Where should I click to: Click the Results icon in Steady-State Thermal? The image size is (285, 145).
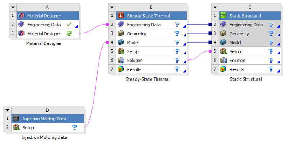pyautogui.click(x=121, y=69)
